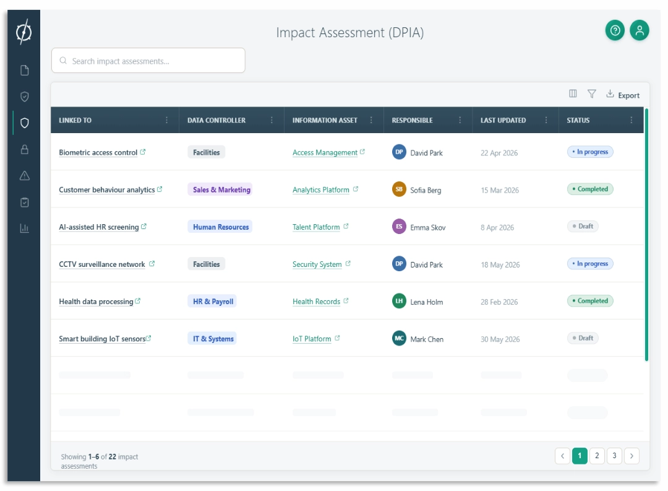Open the bar chart reports icon

click(25, 228)
